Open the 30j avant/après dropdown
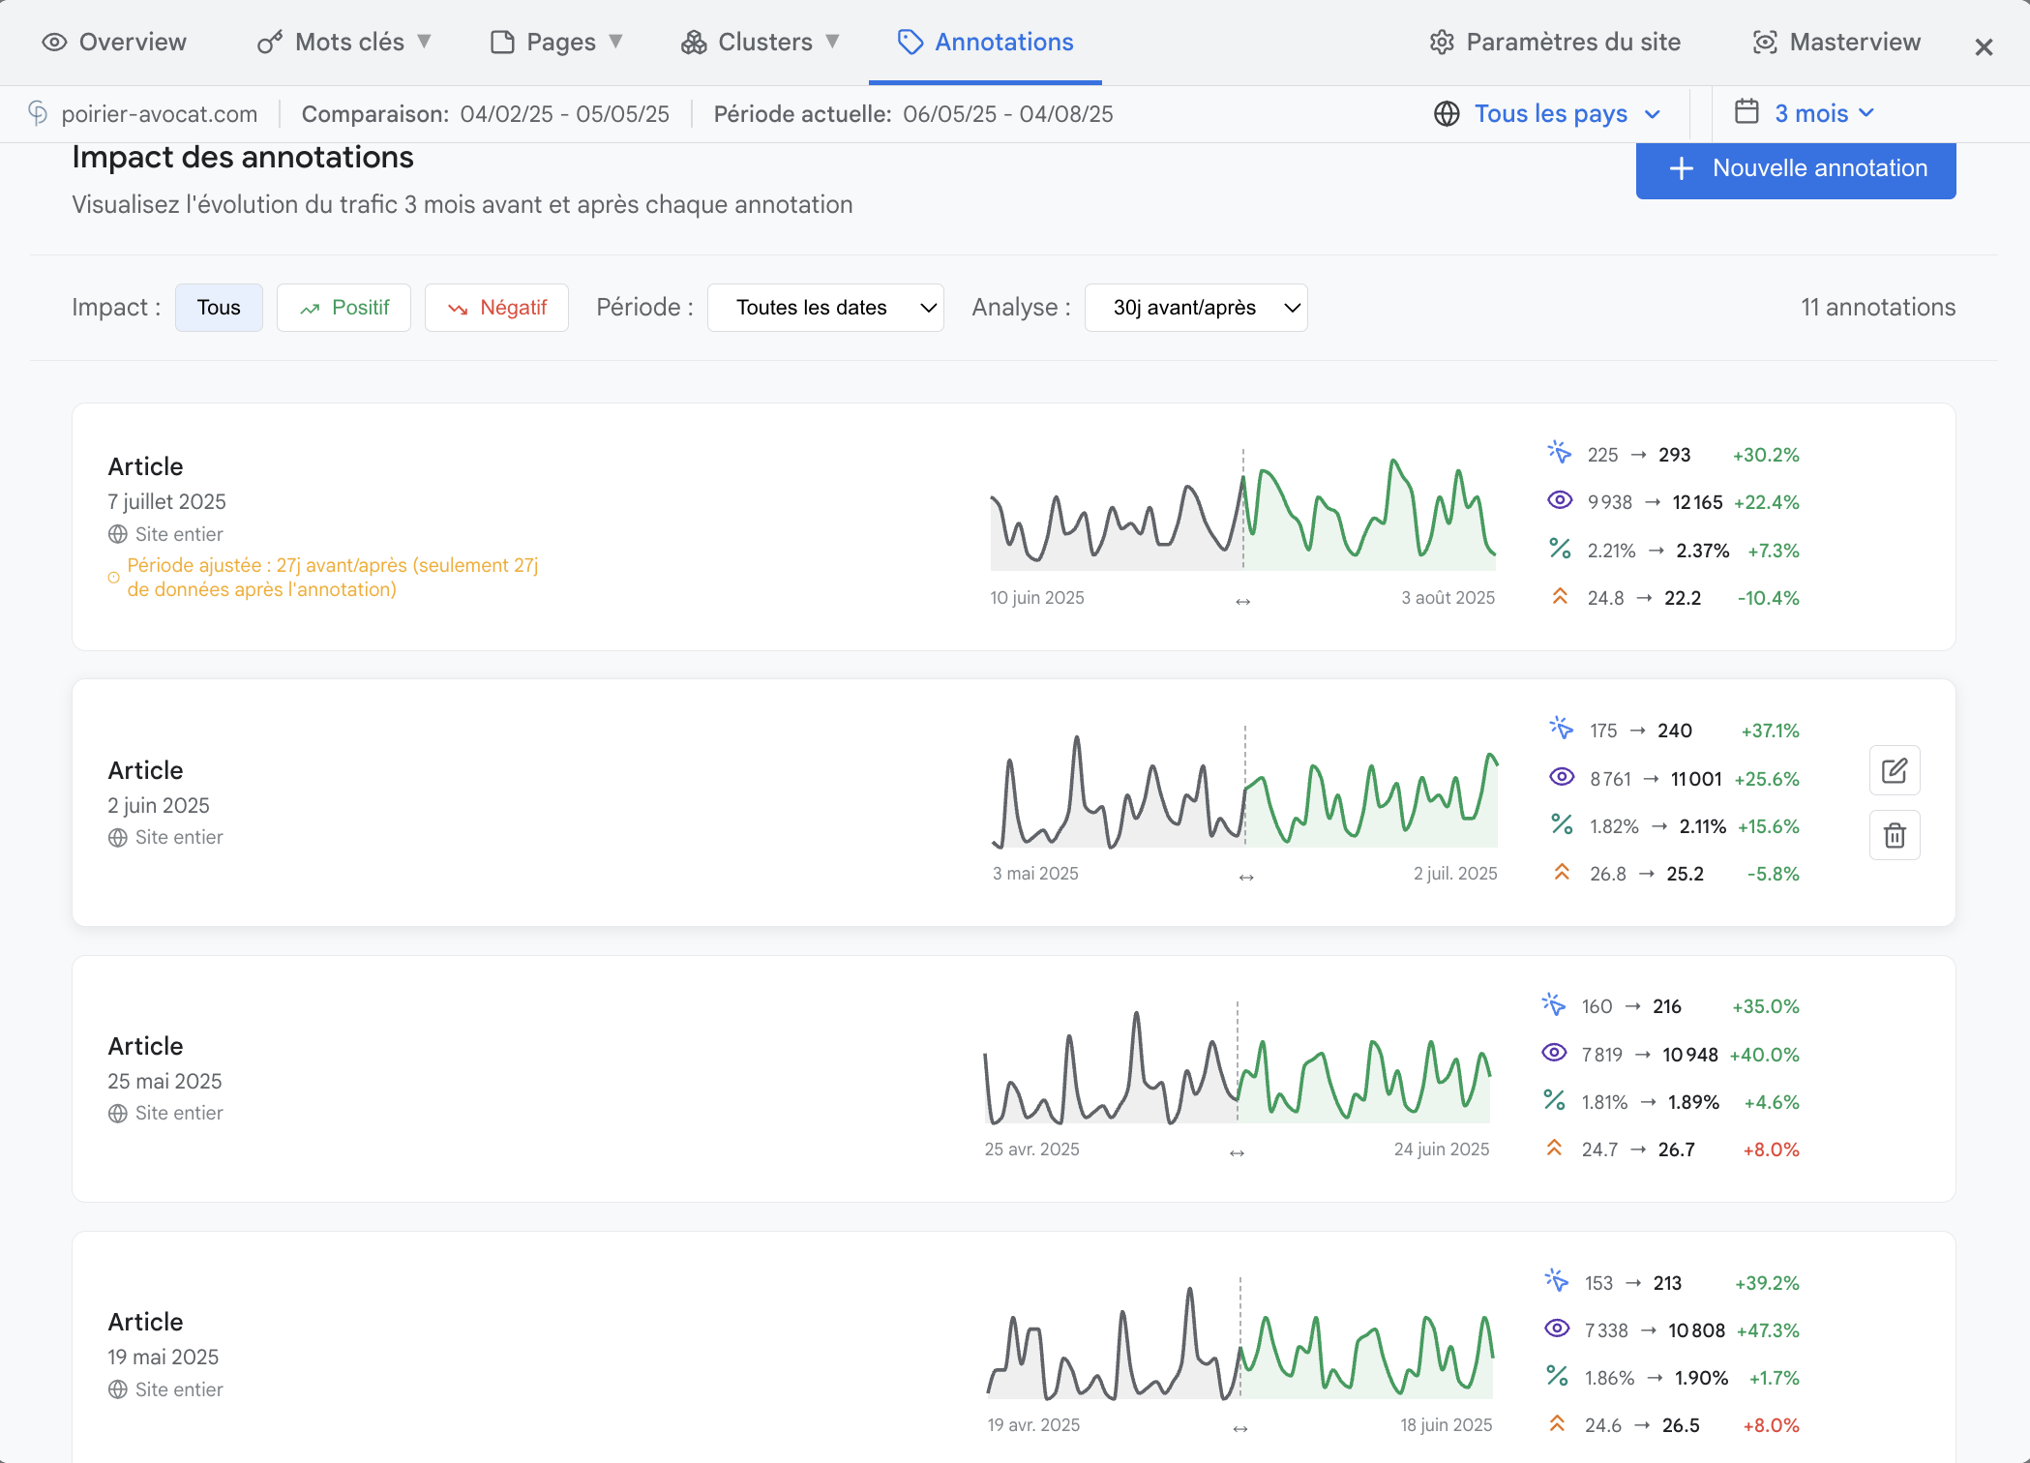2030x1463 pixels. point(1196,308)
